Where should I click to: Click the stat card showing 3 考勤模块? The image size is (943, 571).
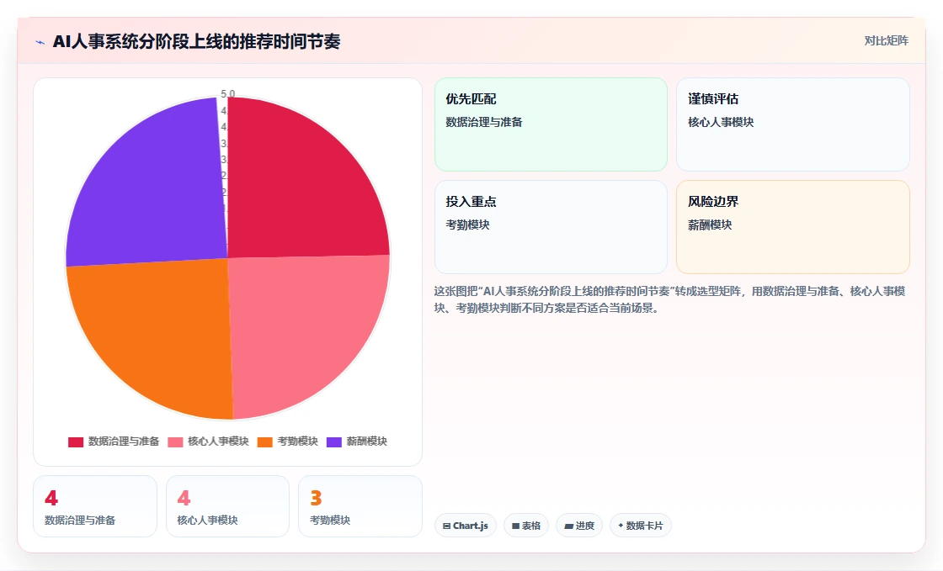(x=360, y=506)
